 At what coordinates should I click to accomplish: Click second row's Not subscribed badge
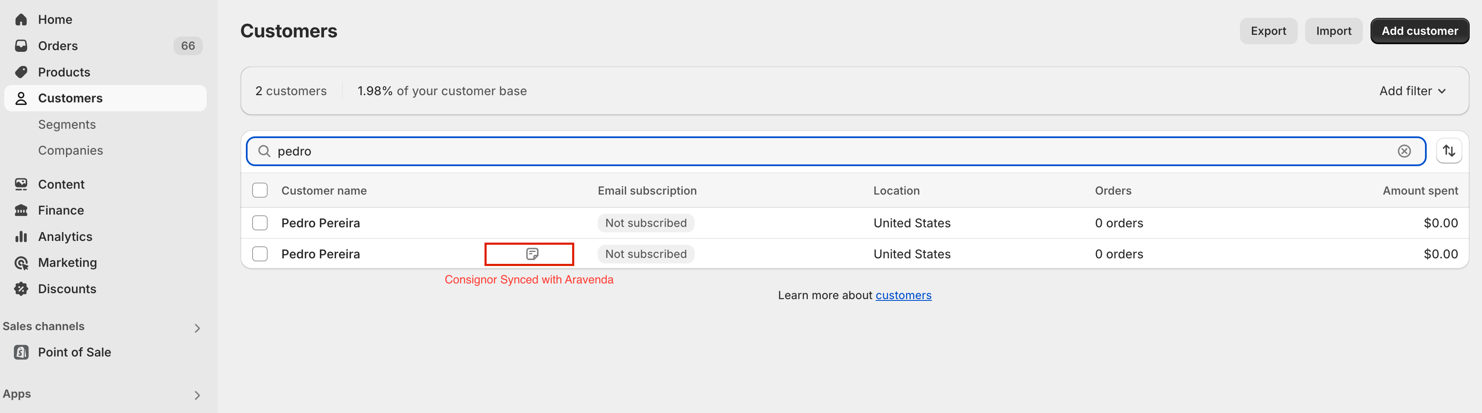[646, 254]
